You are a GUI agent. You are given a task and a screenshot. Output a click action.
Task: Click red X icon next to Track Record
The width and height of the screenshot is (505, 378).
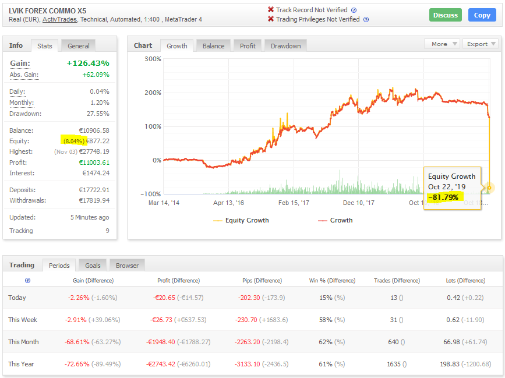click(271, 10)
